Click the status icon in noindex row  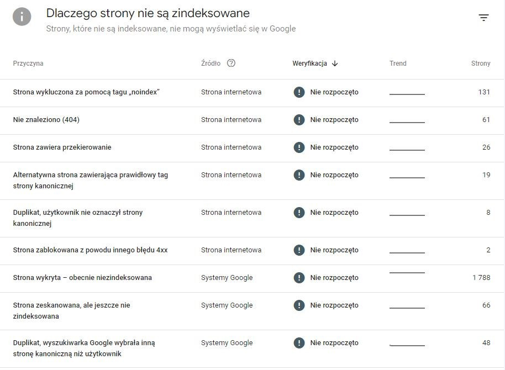[299, 92]
